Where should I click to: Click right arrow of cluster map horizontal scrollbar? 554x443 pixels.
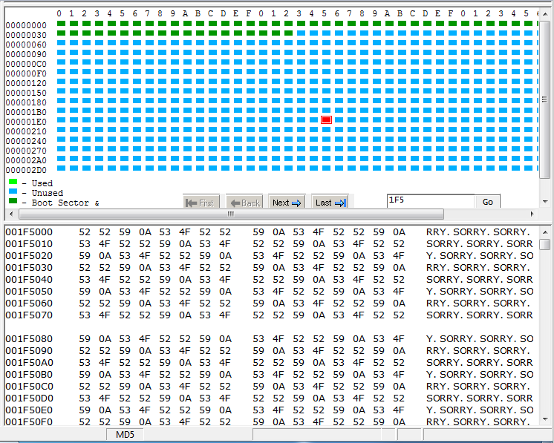(532, 214)
